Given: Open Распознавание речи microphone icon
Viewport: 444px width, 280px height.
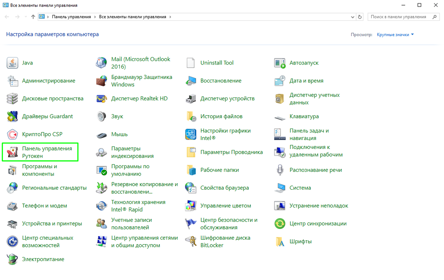Looking at the screenshot, I should point(280,170).
